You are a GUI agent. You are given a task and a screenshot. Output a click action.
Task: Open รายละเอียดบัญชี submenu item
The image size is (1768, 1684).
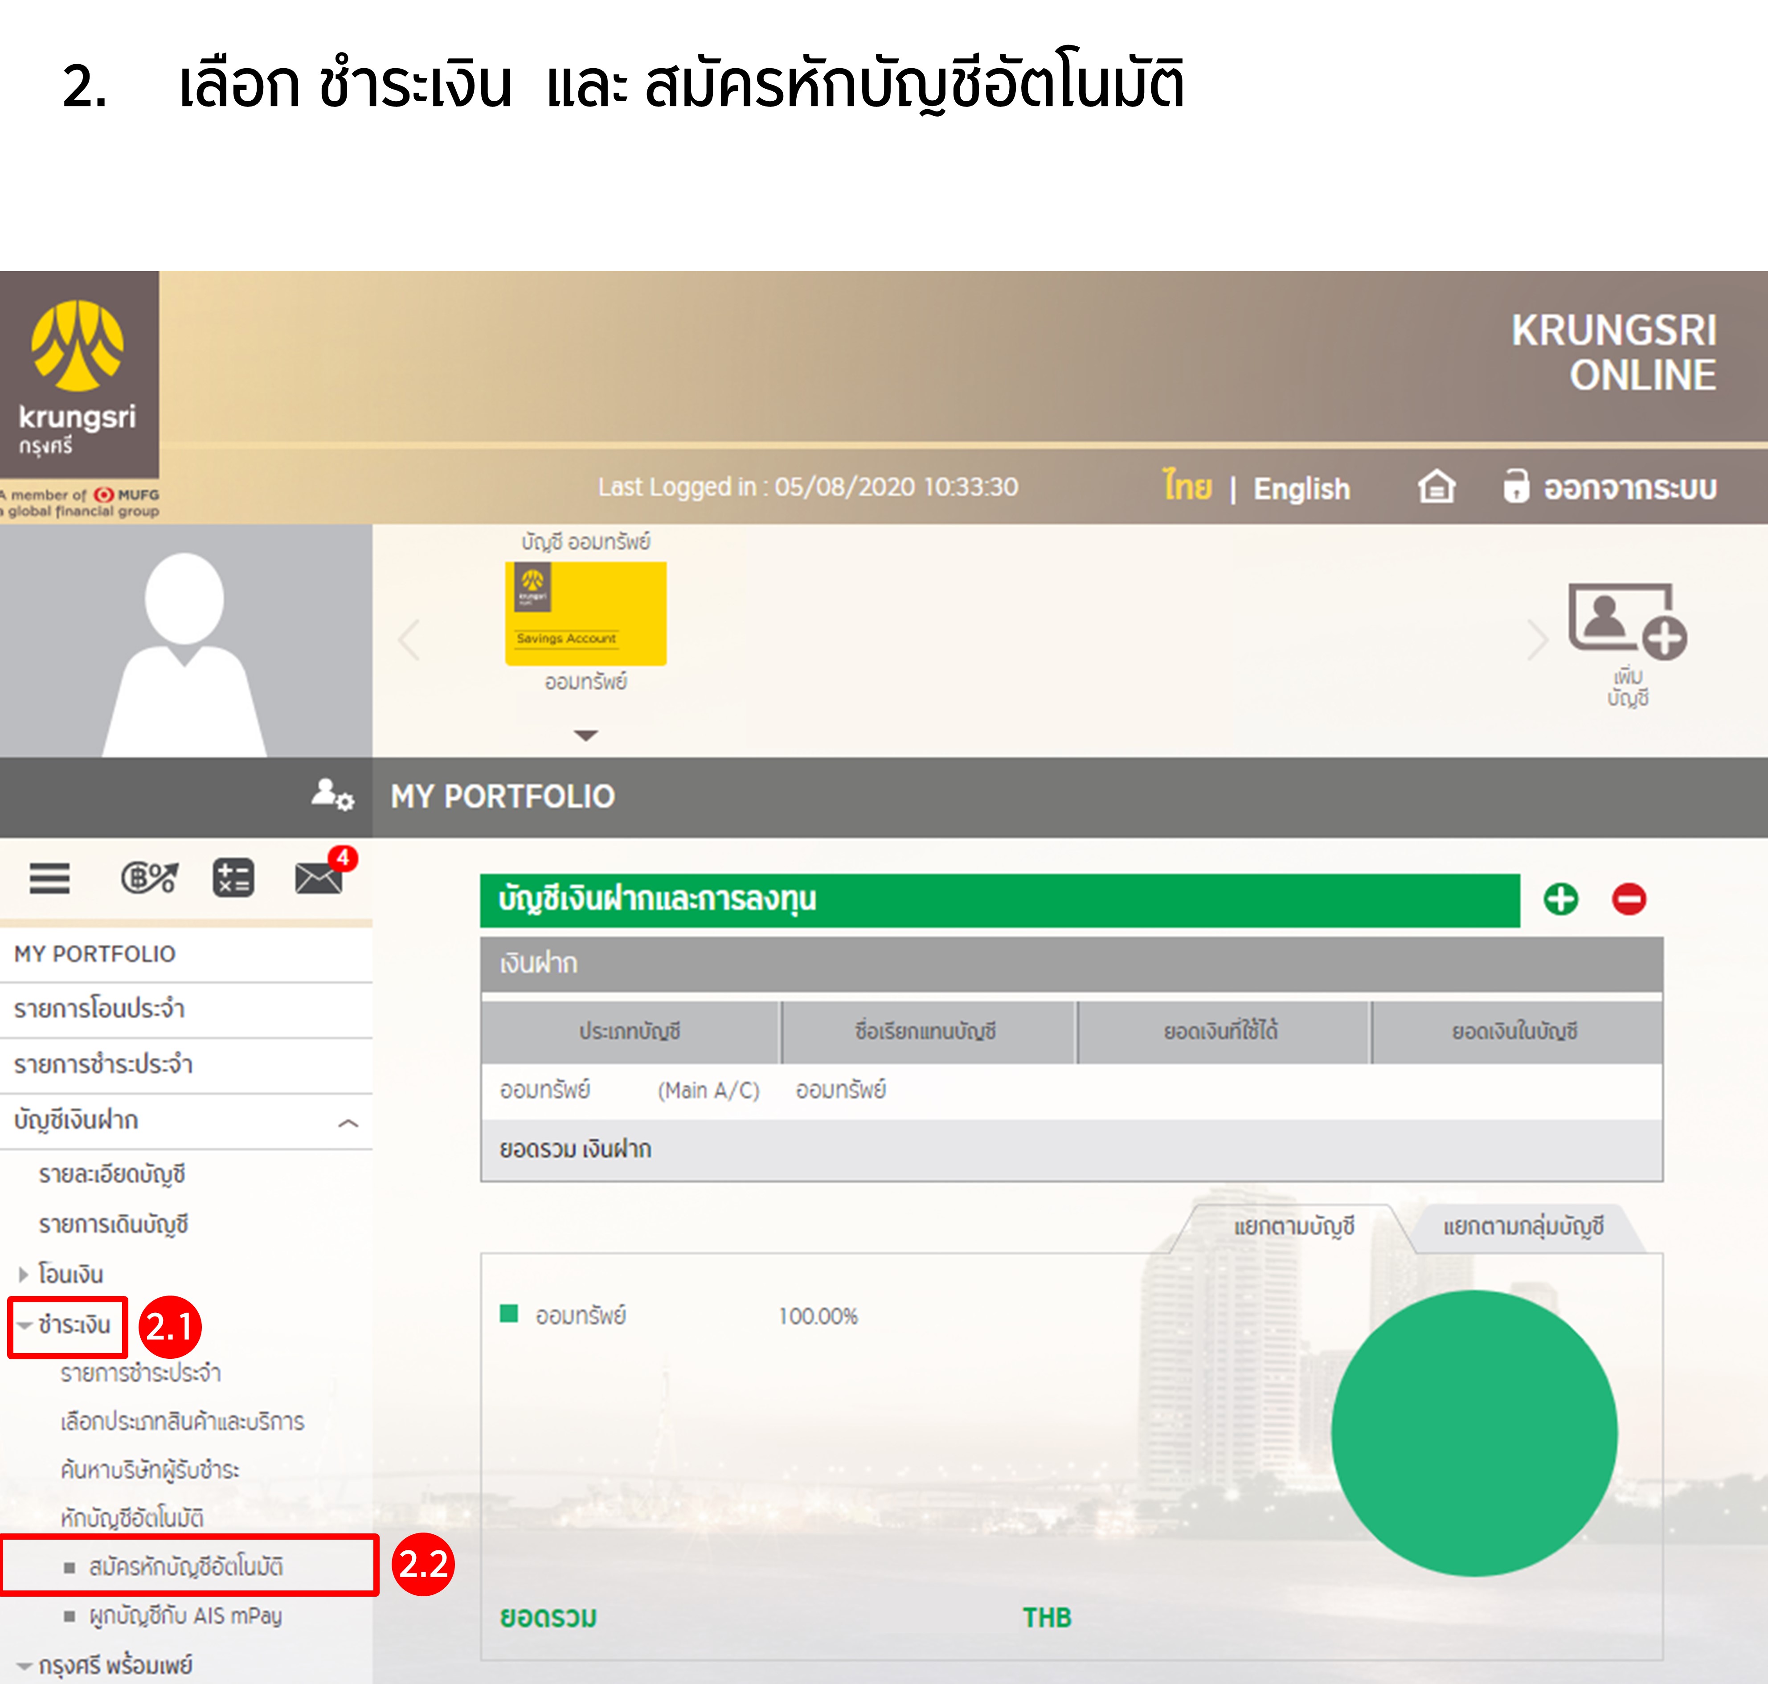[x=112, y=1174]
